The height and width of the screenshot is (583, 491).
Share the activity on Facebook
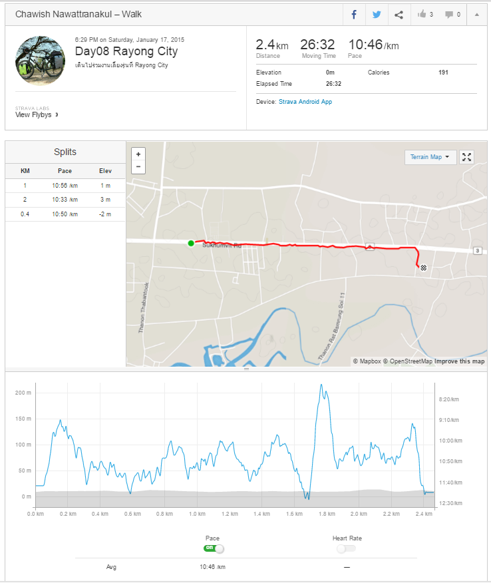(354, 15)
